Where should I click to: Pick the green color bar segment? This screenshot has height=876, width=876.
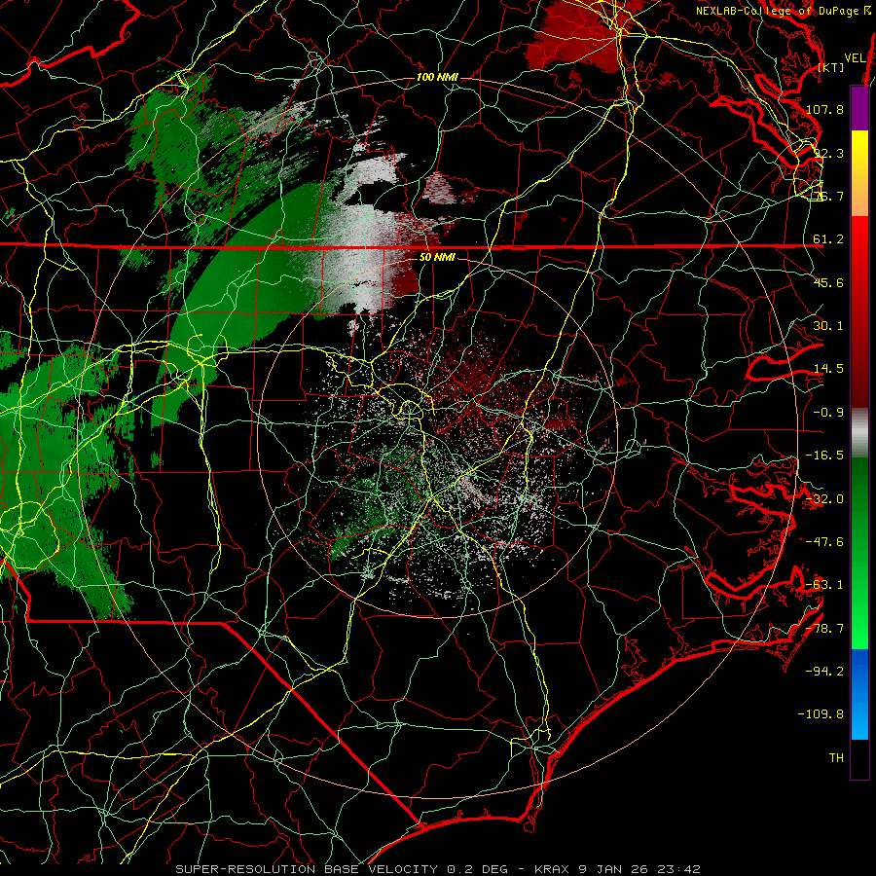859,553
